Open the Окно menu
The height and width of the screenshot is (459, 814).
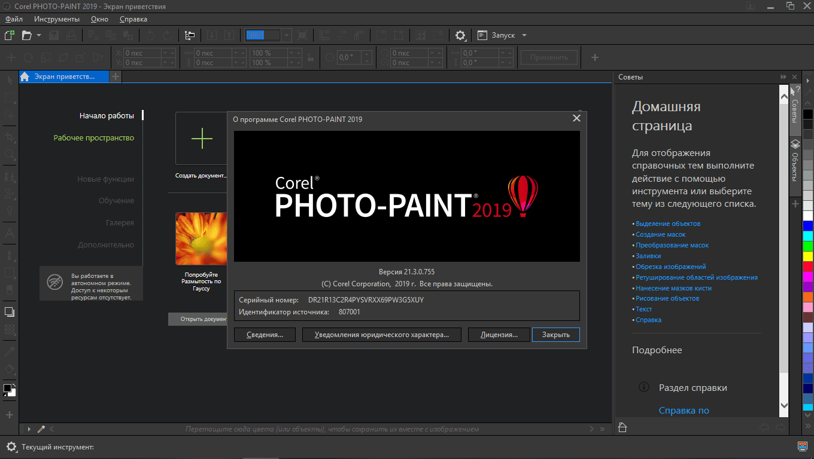(99, 19)
